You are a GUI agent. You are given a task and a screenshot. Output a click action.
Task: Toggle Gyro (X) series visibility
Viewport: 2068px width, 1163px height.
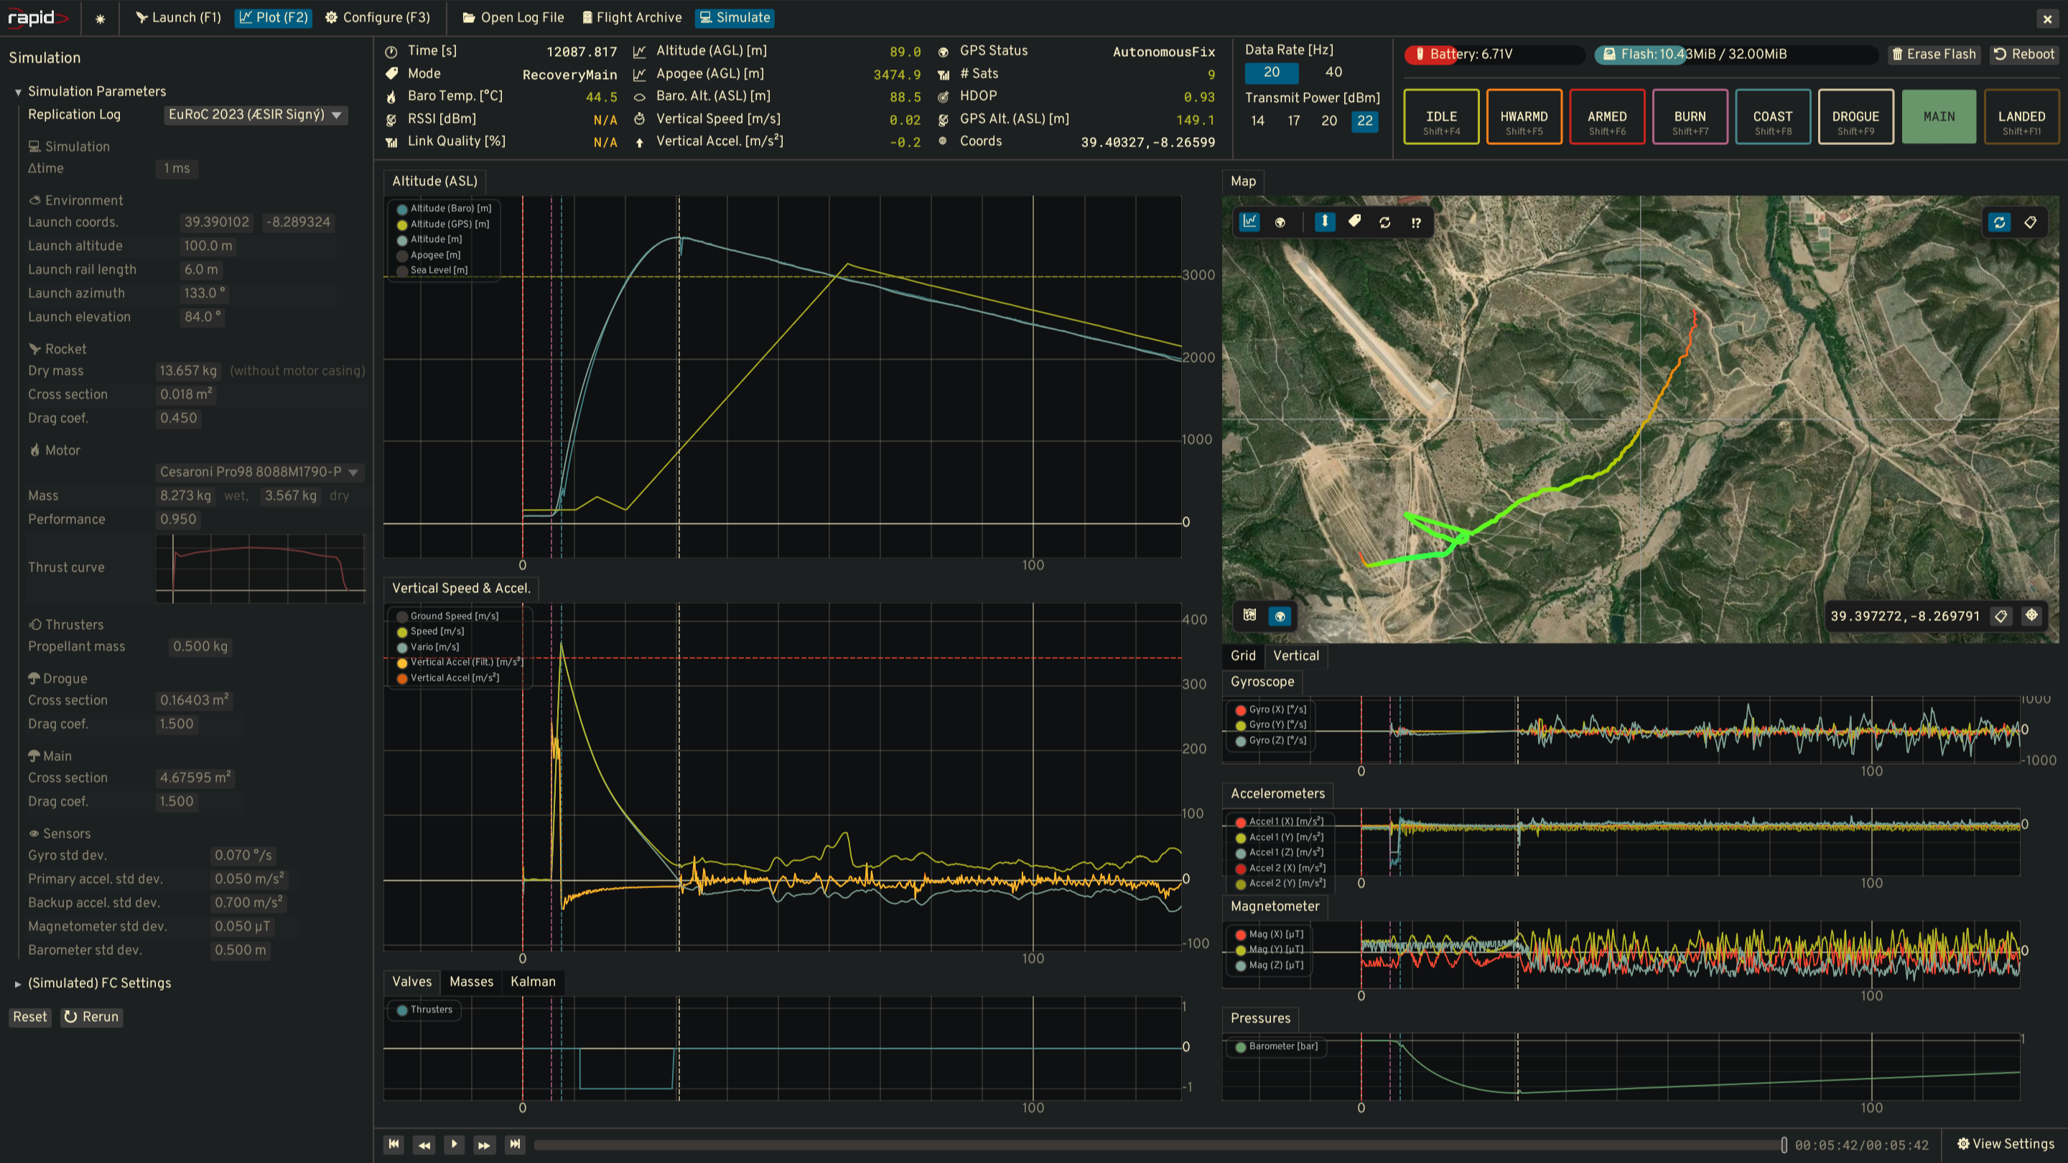tap(1276, 709)
